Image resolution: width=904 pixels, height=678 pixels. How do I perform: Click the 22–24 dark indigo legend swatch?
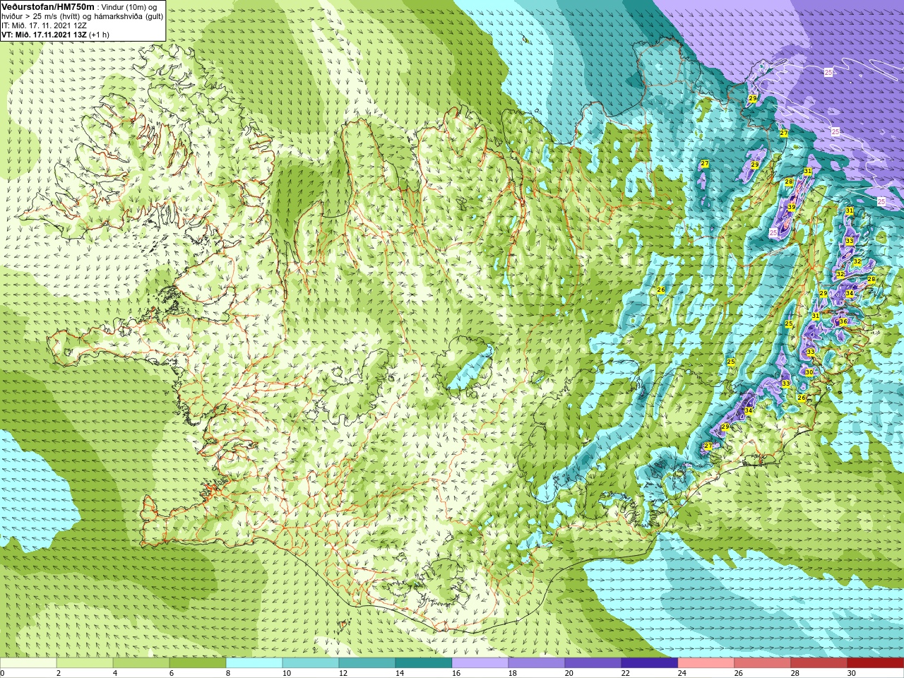pyautogui.click(x=650, y=663)
